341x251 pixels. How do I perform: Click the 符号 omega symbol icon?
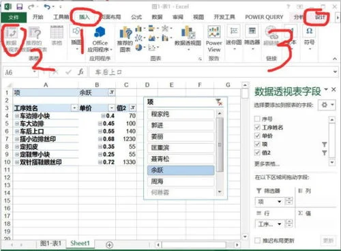pyautogui.click(x=310, y=31)
